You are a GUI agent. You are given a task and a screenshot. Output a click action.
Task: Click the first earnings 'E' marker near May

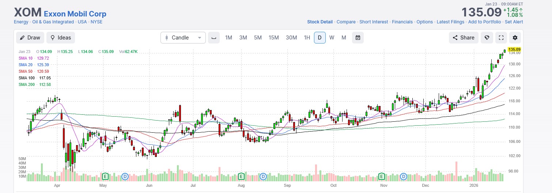click(106, 177)
